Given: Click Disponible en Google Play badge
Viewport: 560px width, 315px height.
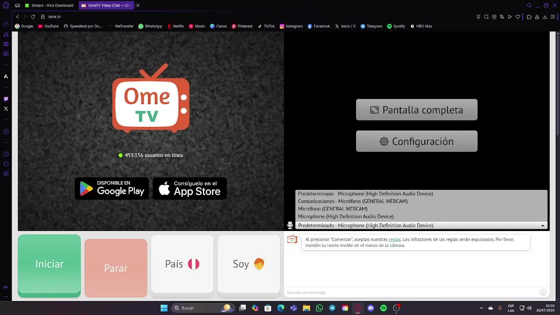Looking at the screenshot, I should tap(112, 189).
